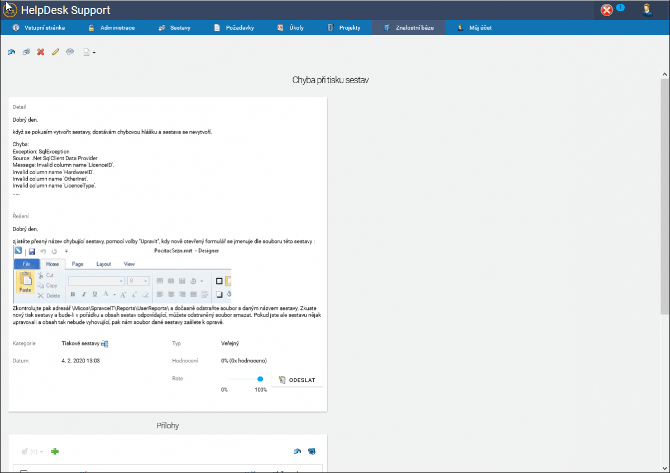Click the red error notification icon

coord(607,10)
